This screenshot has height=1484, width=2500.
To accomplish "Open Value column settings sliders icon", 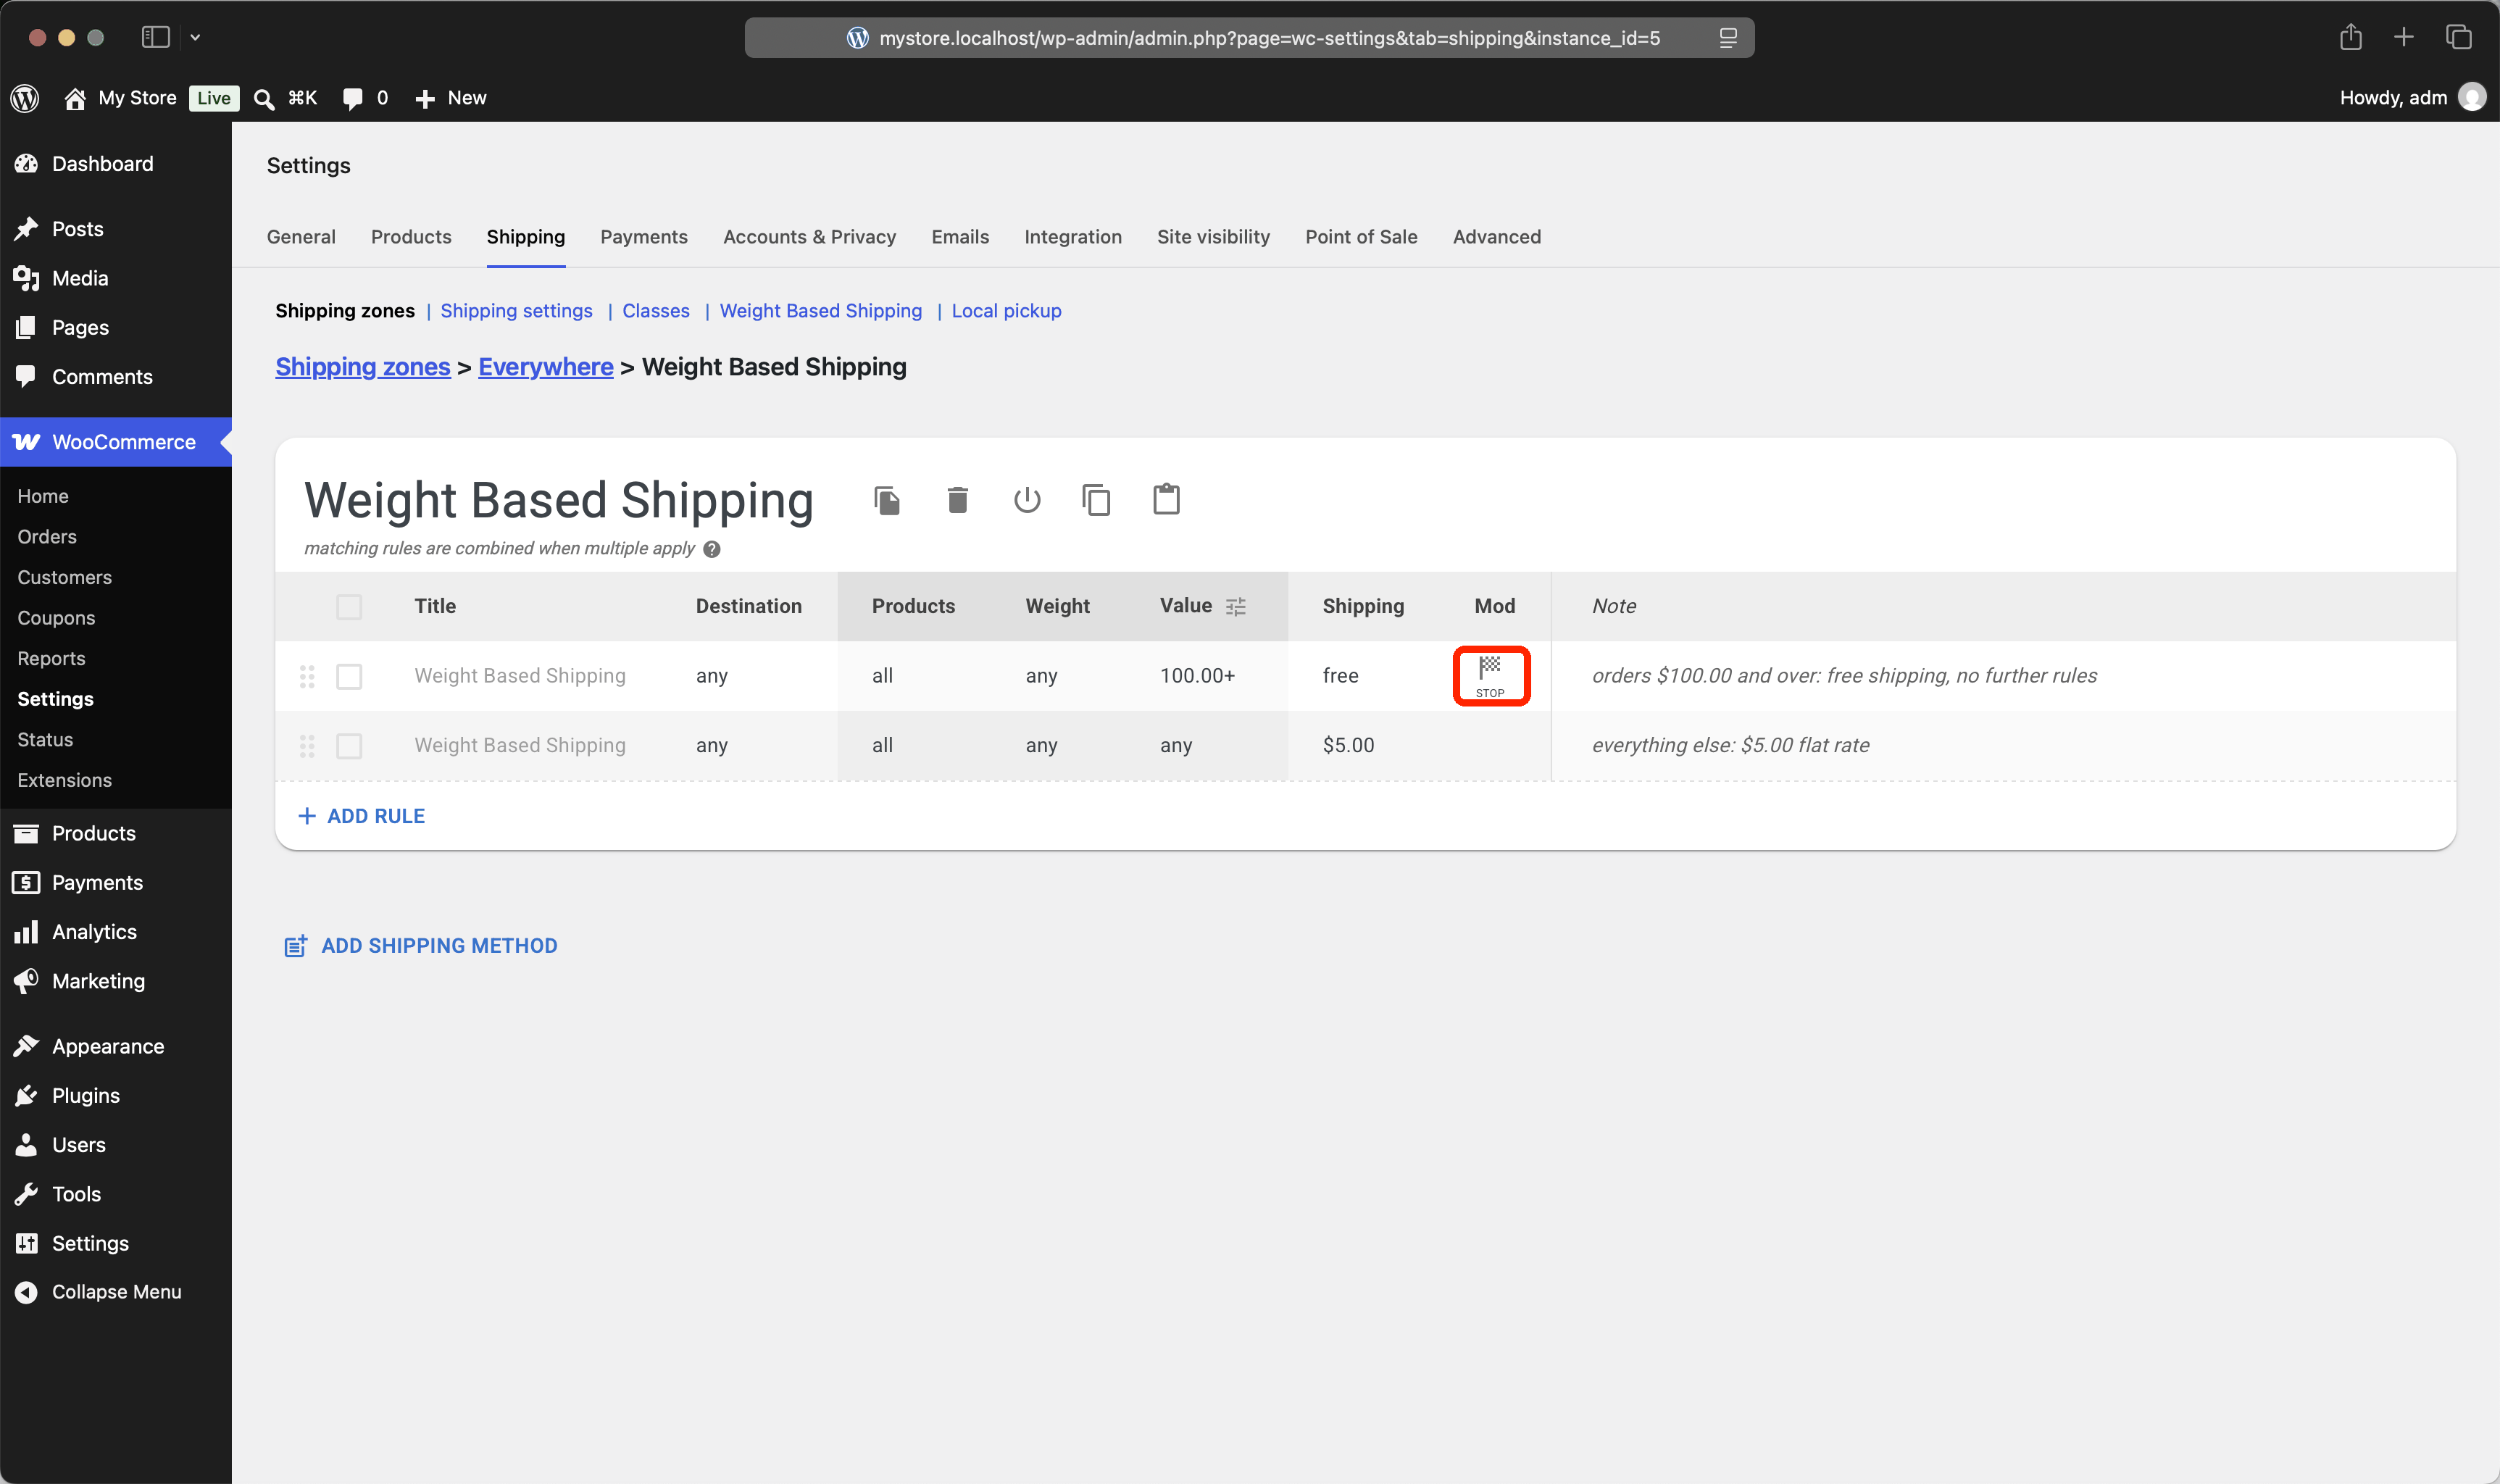I will click(x=1236, y=606).
